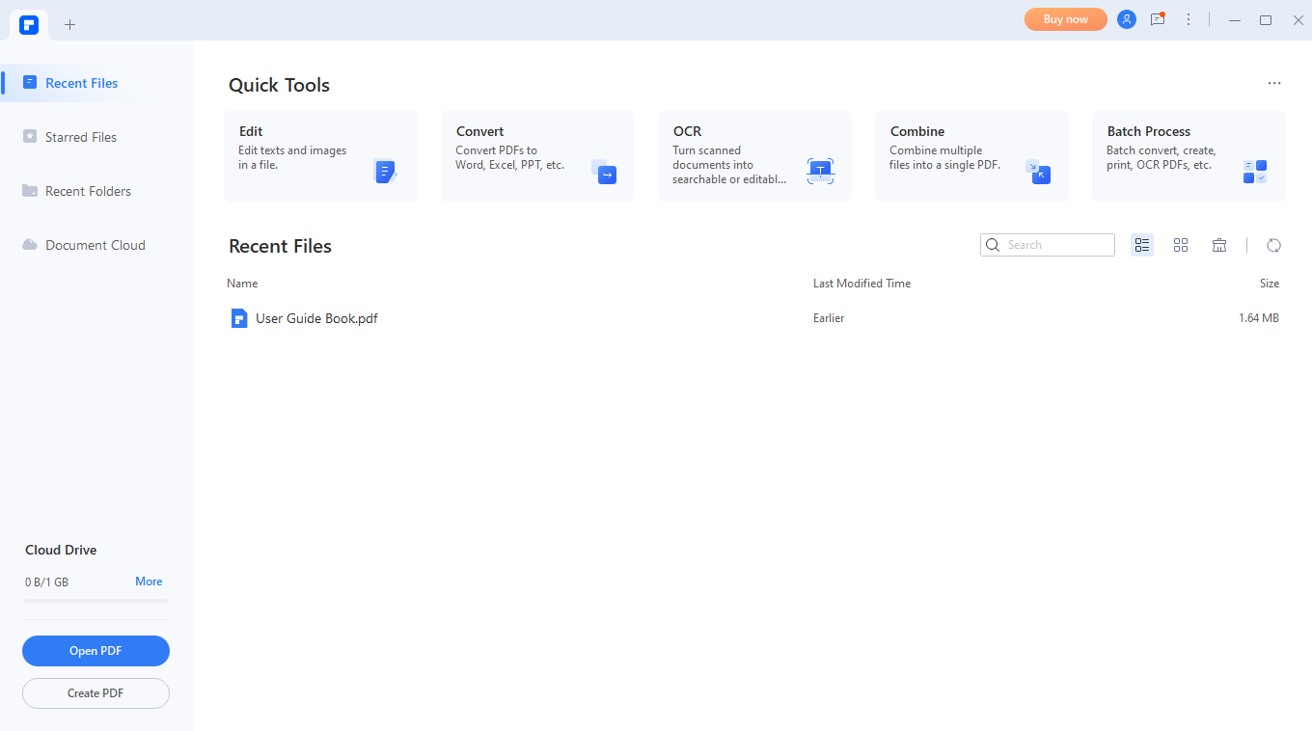1312x731 pixels.
Task: Click the Buy now button
Action: (x=1065, y=19)
